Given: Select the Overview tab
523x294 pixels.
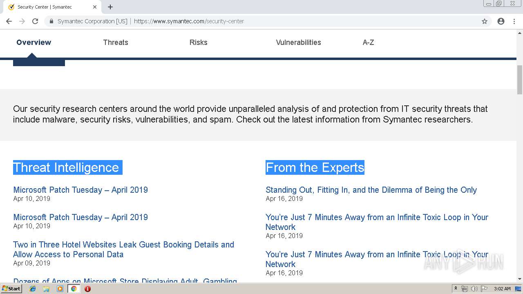Looking at the screenshot, I should click(34, 42).
